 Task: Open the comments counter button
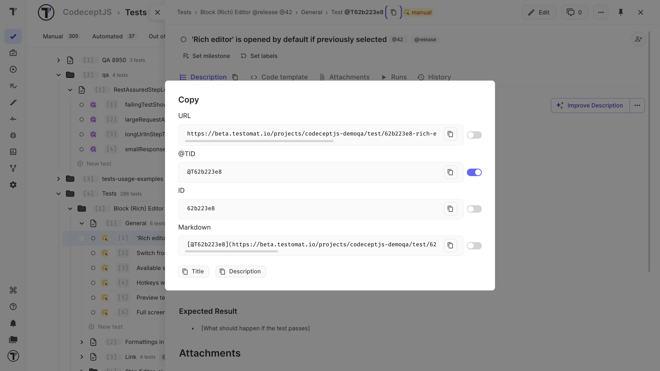pos(575,12)
